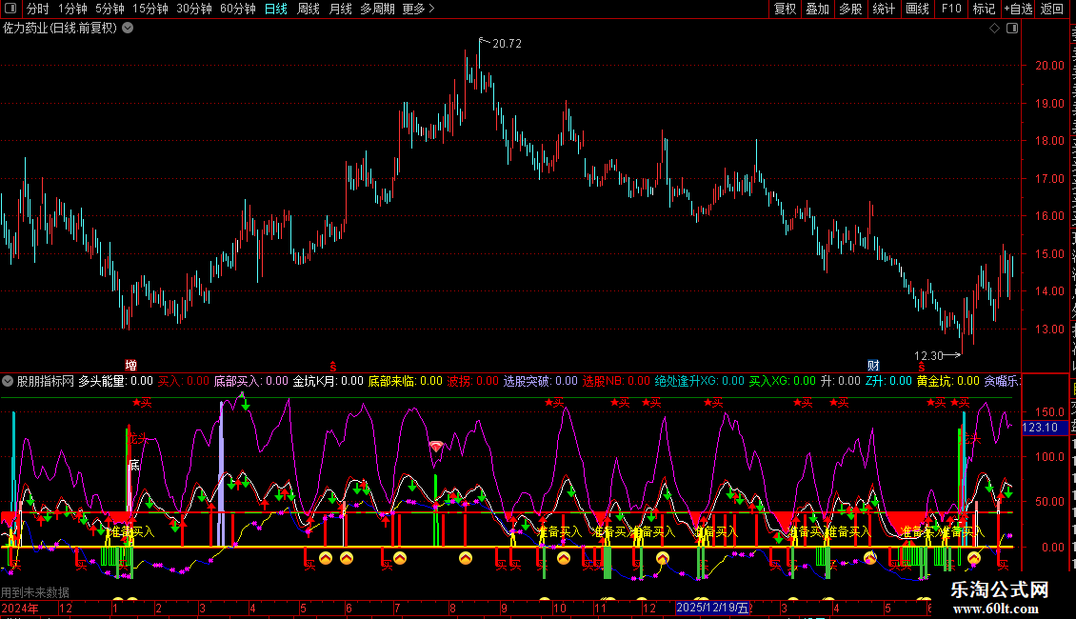Click the red 增 event marker
Screen dimensions: 1076x619
130,365
